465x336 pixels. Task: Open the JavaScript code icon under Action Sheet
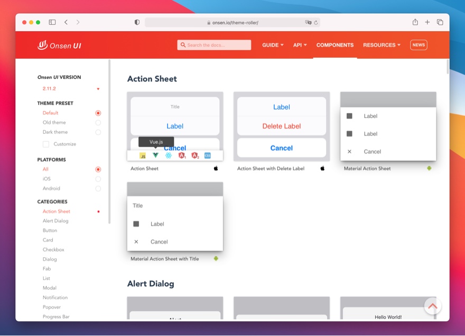(x=143, y=156)
